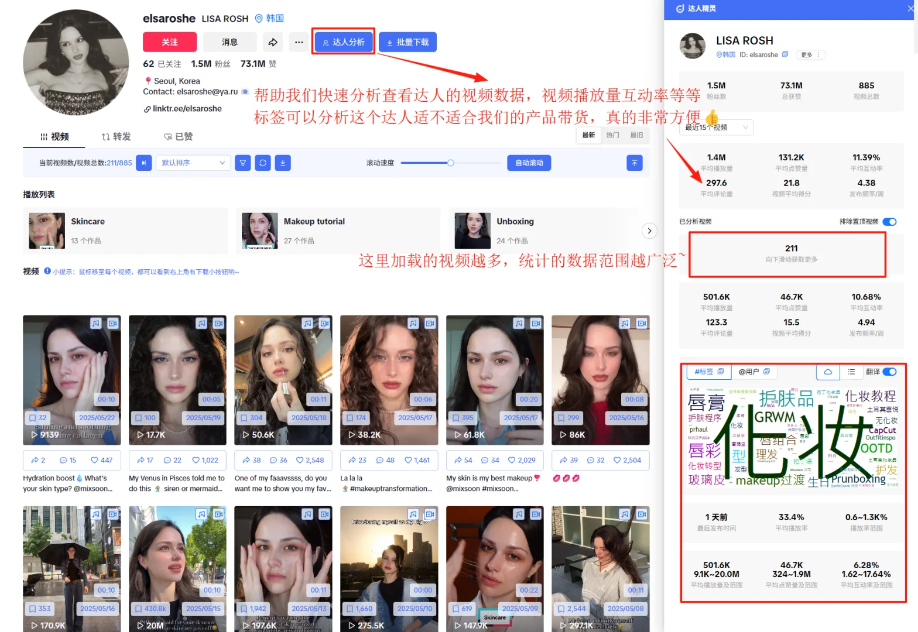The height and width of the screenshot is (632, 918).
Task: Open the Skincare playlist
Action: (x=125, y=231)
